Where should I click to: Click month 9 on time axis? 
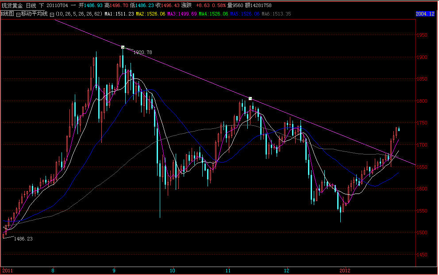click(x=114, y=271)
